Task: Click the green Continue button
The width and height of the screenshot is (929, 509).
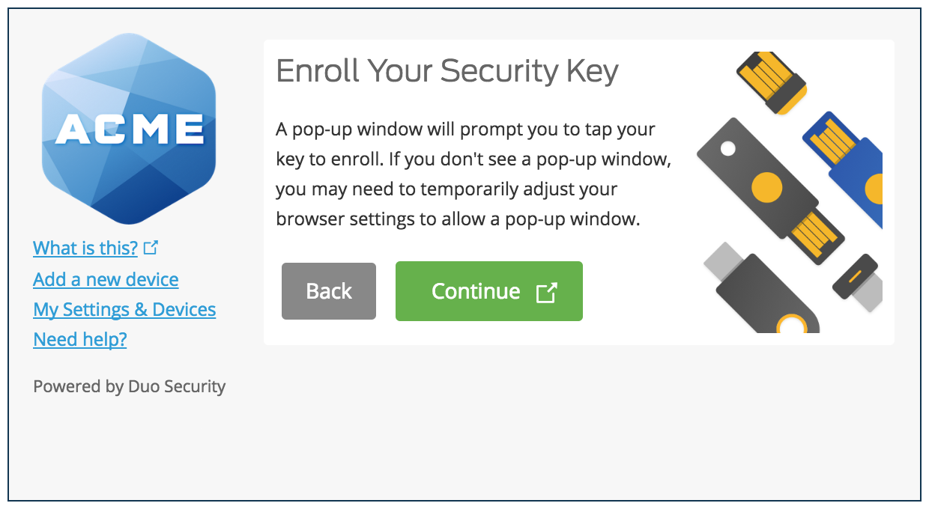Action: point(489,291)
